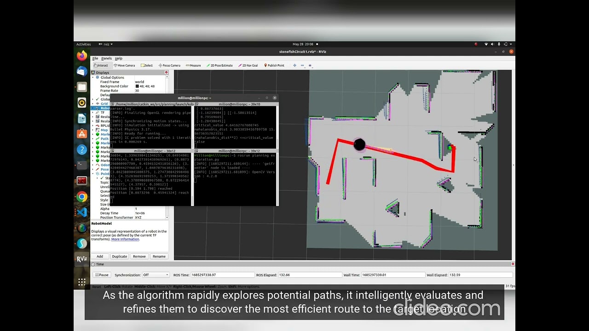
Task: Launch Firefox from the Ubuntu dock
Action: (82, 56)
